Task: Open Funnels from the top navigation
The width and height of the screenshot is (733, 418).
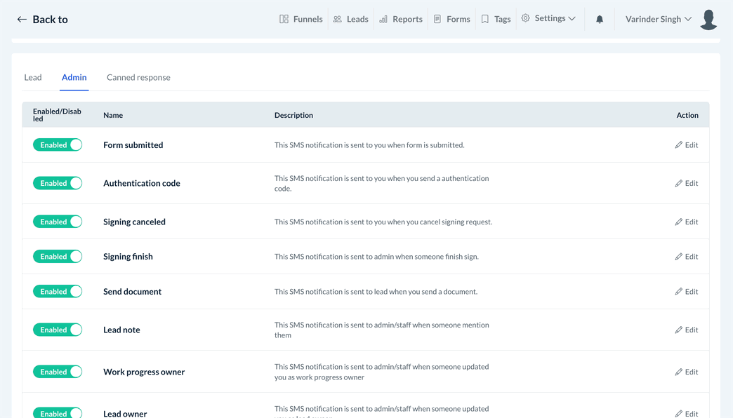Action: (301, 19)
